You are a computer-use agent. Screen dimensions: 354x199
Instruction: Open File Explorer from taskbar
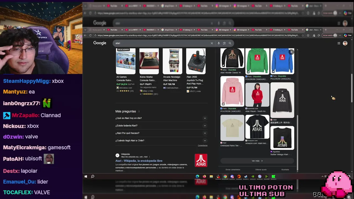[211, 176]
